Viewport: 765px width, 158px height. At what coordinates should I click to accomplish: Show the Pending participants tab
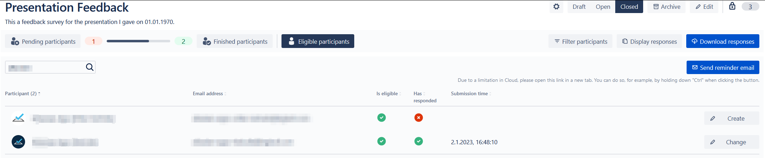click(43, 41)
